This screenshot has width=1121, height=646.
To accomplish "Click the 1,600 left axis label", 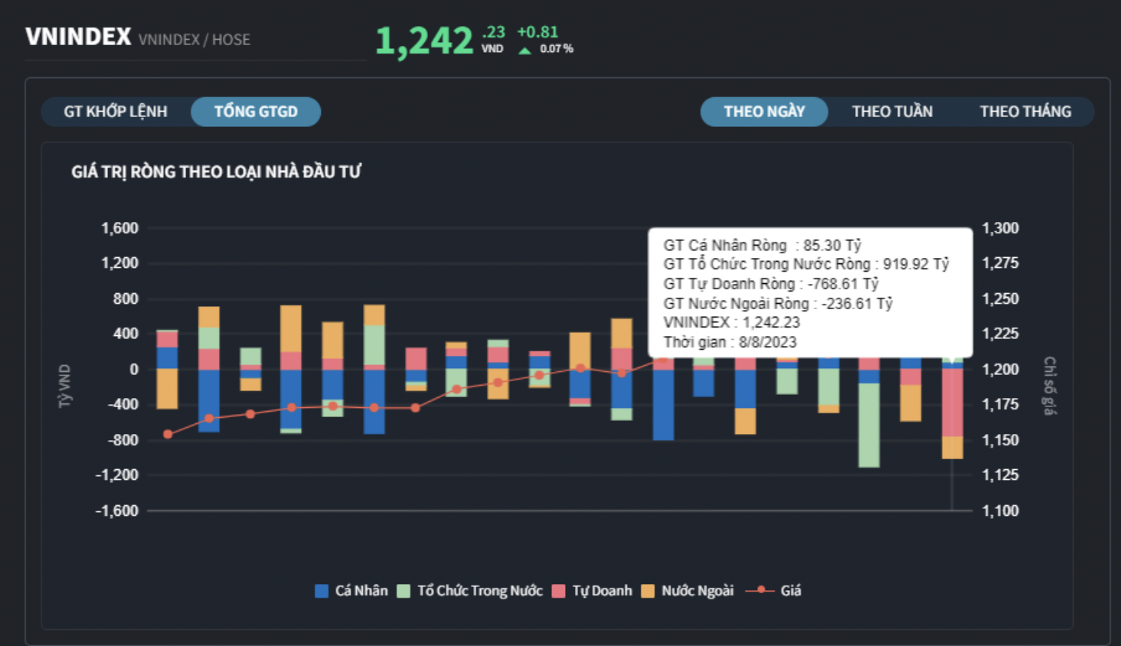I will pyautogui.click(x=120, y=228).
